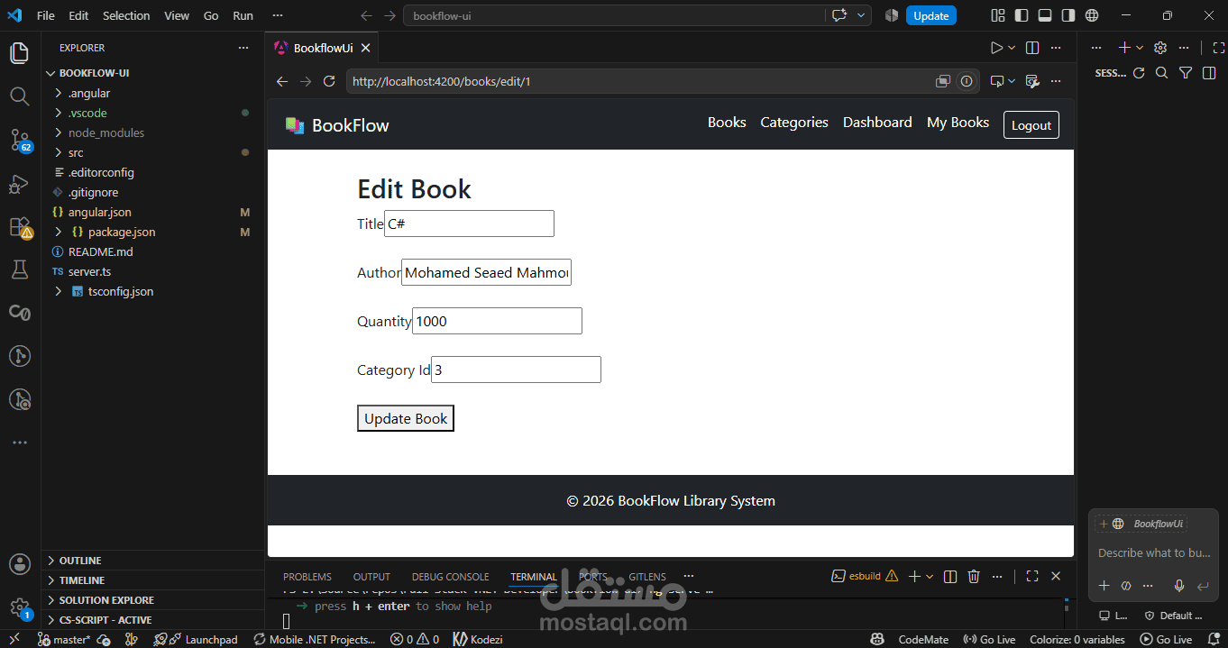The height and width of the screenshot is (648, 1228).
Task: Collapse the BOOKFLOW-UI root folder
Action: pyautogui.click(x=50, y=73)
